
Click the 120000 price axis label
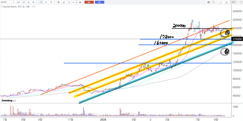coord(237,62)
